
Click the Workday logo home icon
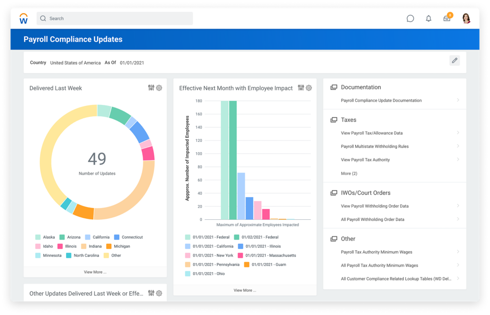coord(24,19)
